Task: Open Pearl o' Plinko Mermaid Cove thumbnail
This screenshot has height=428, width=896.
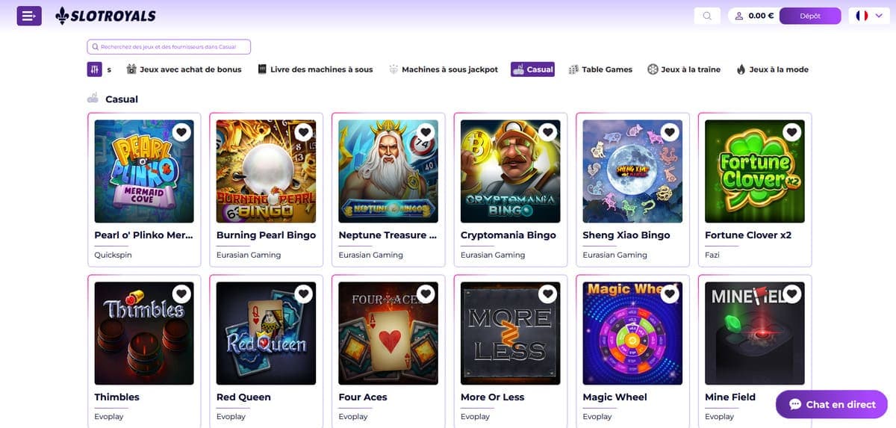Action: click(x=144, y=171)
